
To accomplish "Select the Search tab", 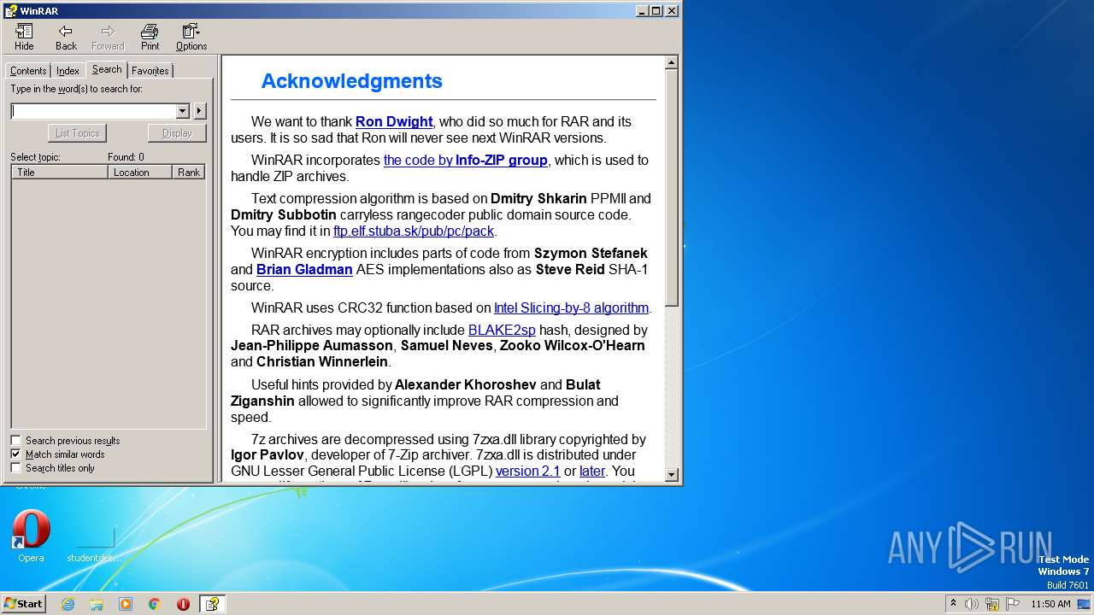I will (107, 69).
